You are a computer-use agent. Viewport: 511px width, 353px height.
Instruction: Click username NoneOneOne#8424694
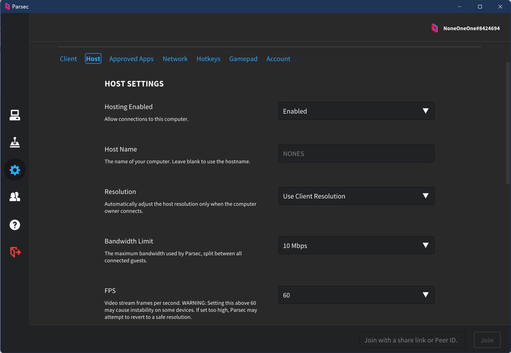click(x=471, y=28)
